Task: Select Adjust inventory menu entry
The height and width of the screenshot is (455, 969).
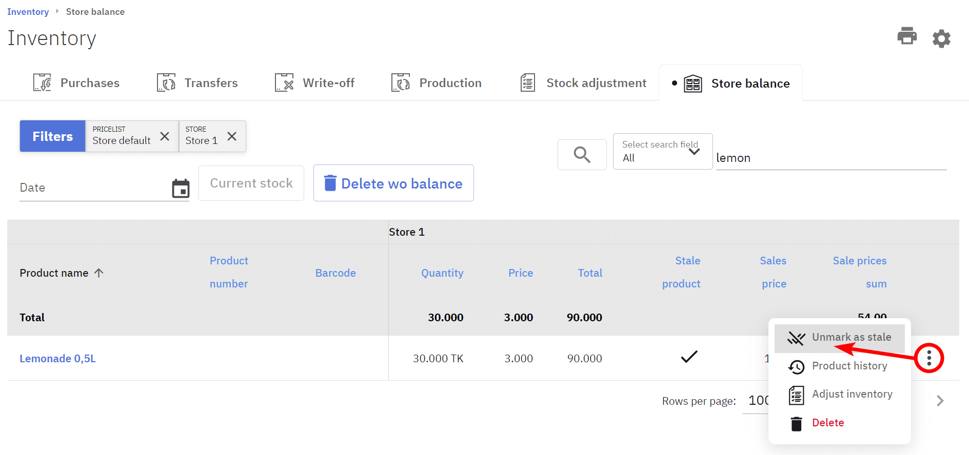Action: [852, 394]
